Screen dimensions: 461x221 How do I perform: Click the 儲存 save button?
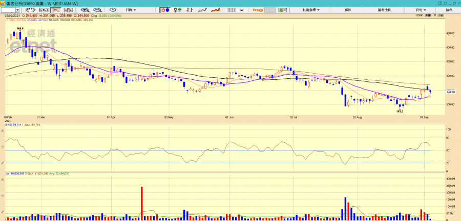click(449, 10)
